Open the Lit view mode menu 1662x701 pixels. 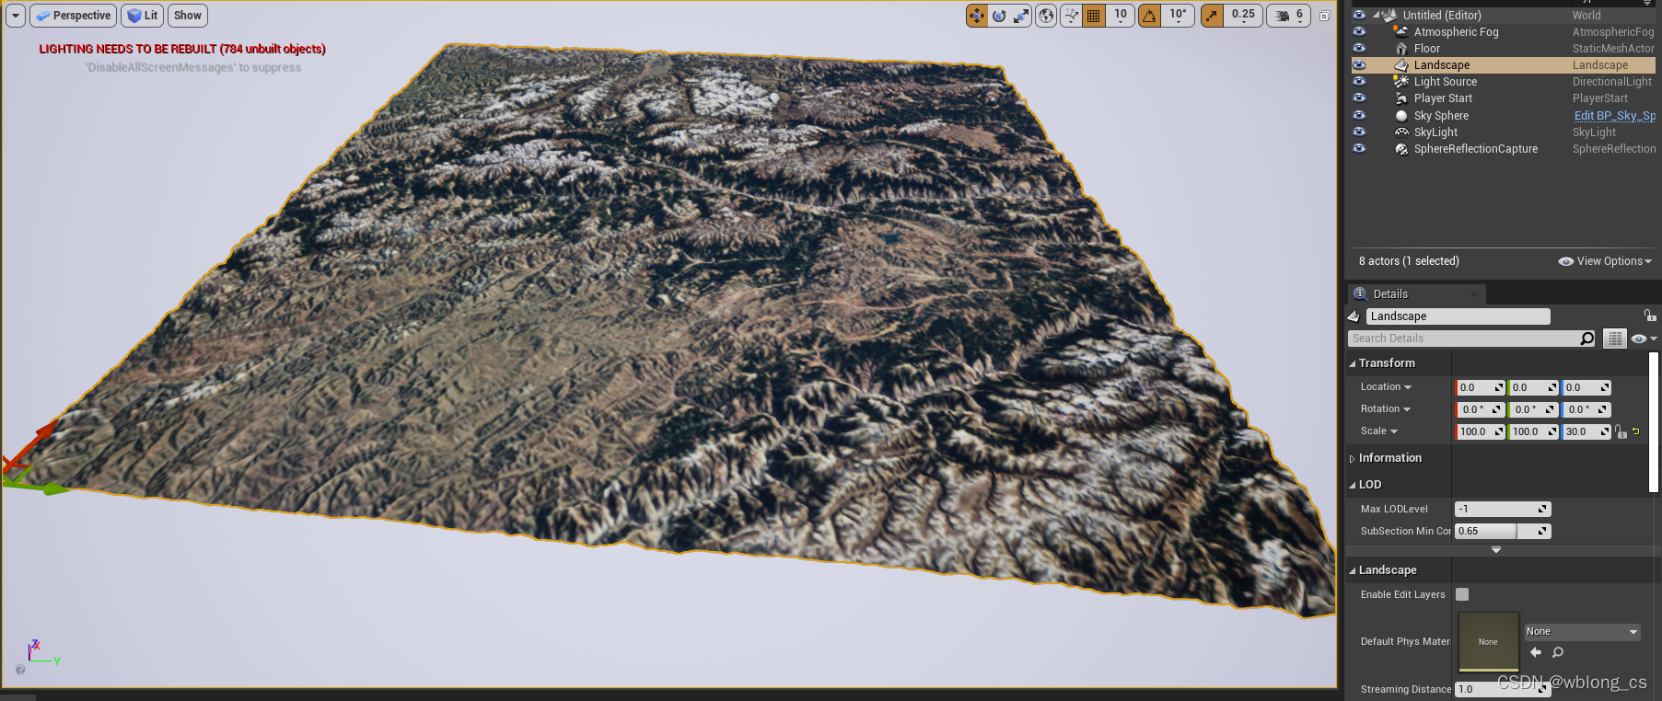click(142, 16)
